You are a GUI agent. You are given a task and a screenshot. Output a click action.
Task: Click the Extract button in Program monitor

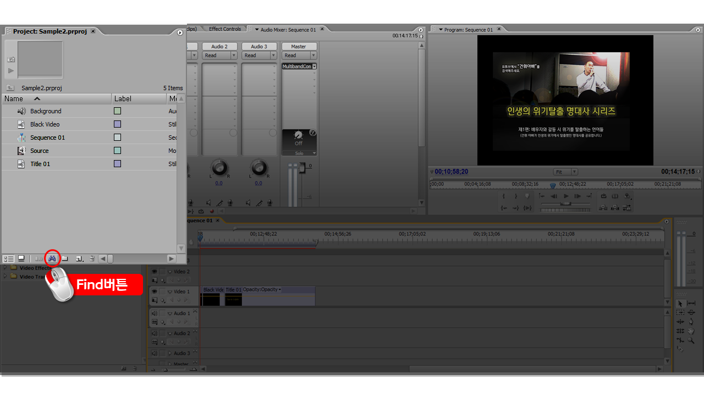[x=615, y=208]
